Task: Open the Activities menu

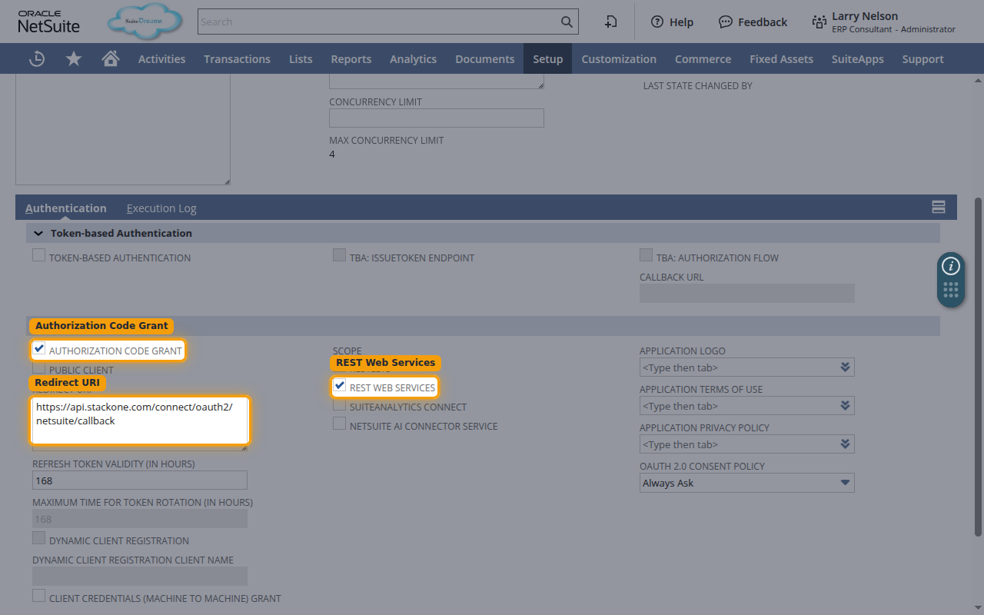Action: click(x=161, y=58)
